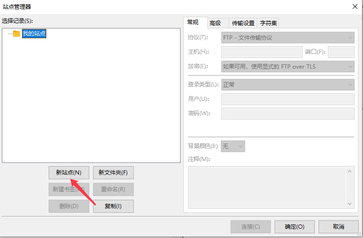Click inside the 注释 comments text area

coord(267,187)
